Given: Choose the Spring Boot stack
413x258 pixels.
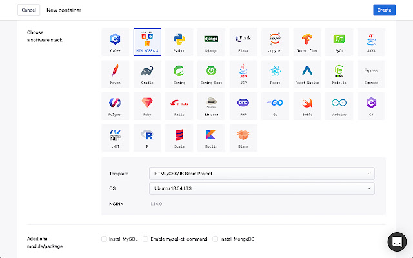Looking at the screenshot, I should click(x=211, y=74).
